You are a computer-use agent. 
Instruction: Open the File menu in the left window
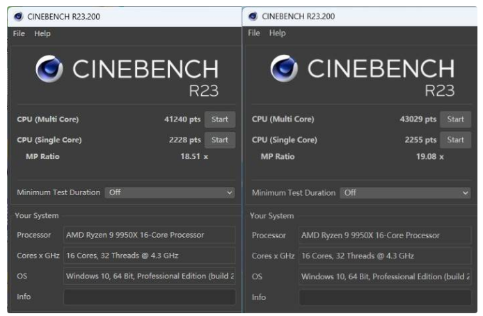(19, 33)
